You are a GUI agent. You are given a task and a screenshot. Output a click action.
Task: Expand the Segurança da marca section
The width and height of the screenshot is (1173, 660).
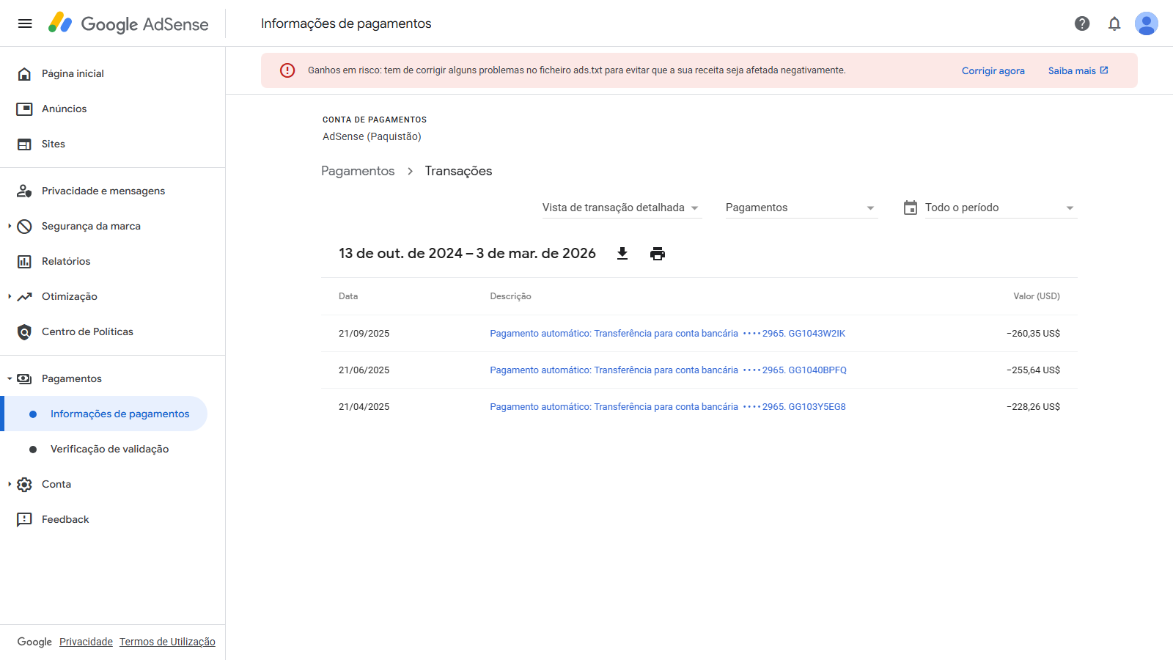tap(10, 226)
